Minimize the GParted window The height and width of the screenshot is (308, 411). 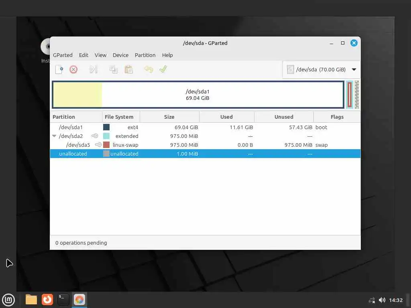click(x=332, y=43)
